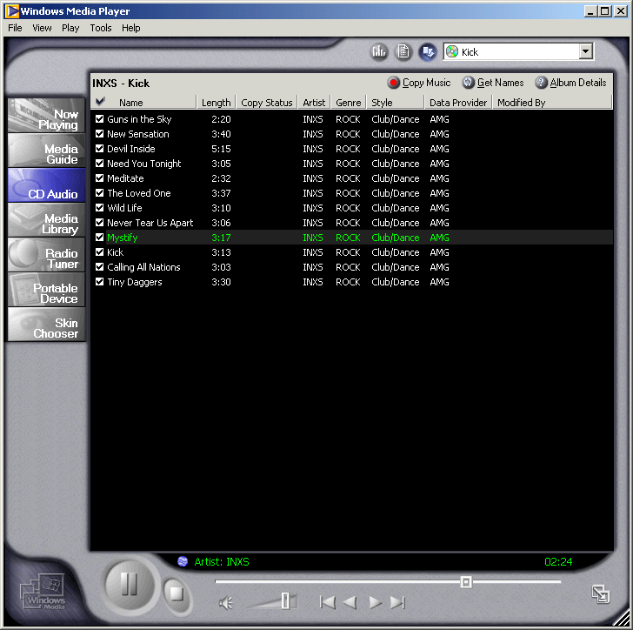Expand the Kick playlist dropdown arrow
The image size is (633, 630).
tap(585, 51)
